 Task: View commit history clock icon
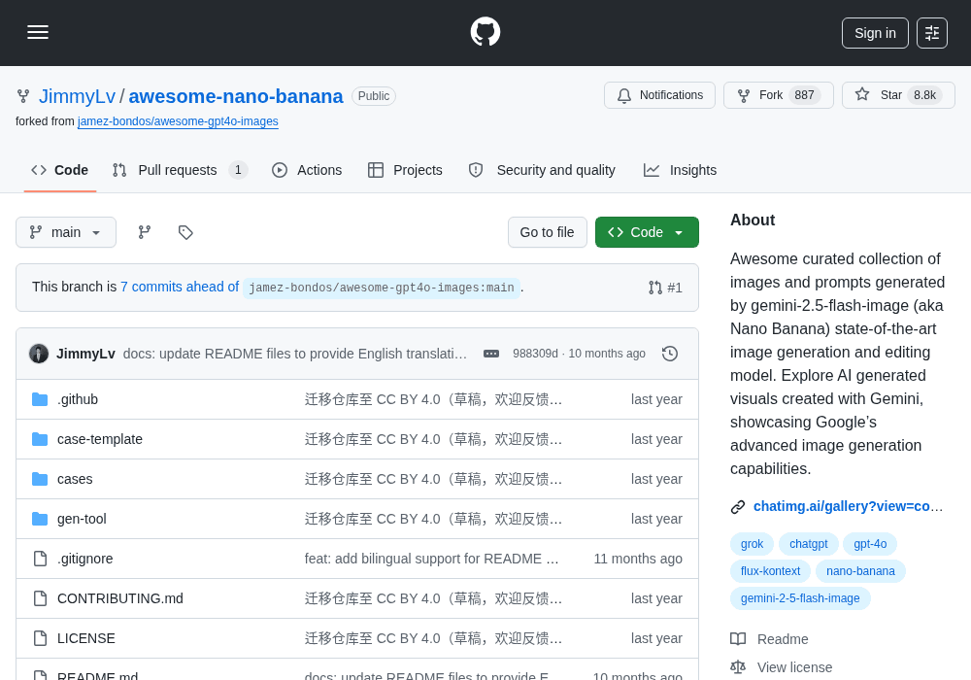click(669, 354)
